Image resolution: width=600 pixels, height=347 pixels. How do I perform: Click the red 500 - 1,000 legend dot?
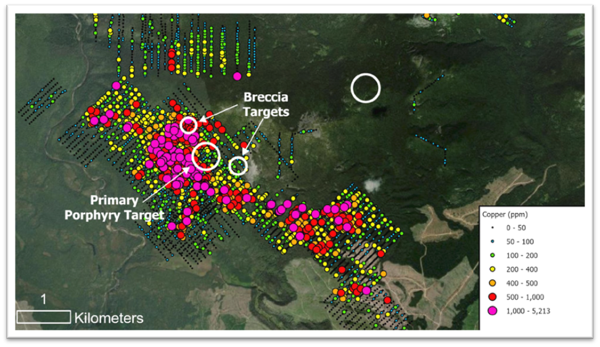(492, 297)
